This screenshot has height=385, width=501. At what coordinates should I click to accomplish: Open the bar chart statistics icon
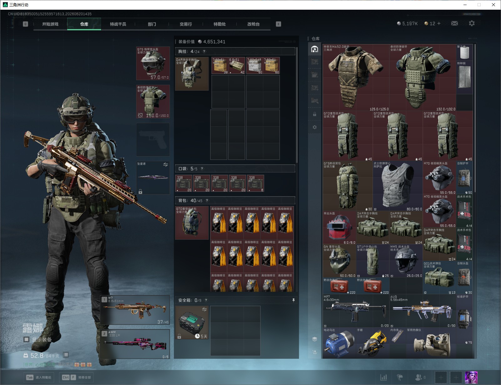point(383,377)
